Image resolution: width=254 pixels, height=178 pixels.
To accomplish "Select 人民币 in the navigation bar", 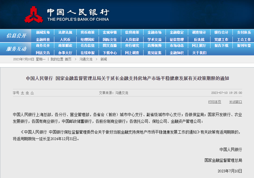I will coord(65,40).
